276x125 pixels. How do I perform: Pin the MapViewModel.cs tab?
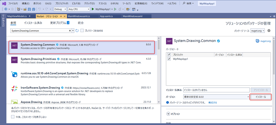click(x=30, y=16)
